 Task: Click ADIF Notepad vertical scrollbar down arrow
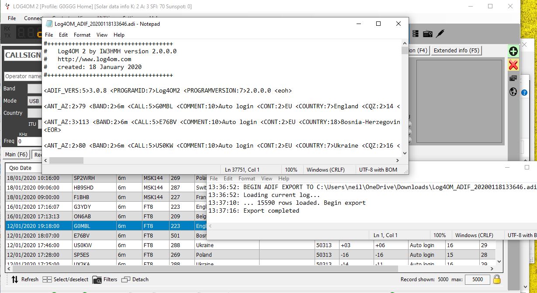404,153
